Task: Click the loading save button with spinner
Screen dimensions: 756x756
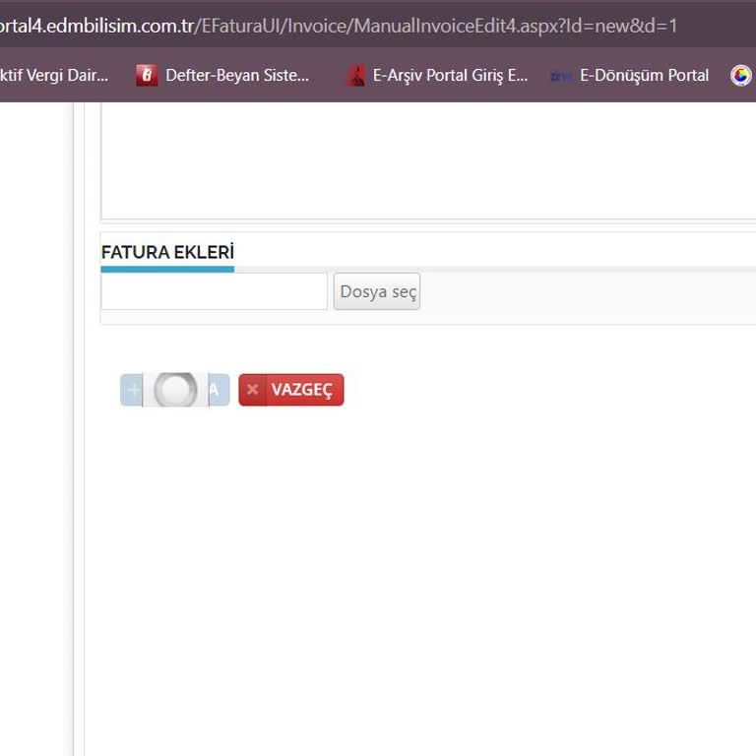Action: click(x=174, y=390)
